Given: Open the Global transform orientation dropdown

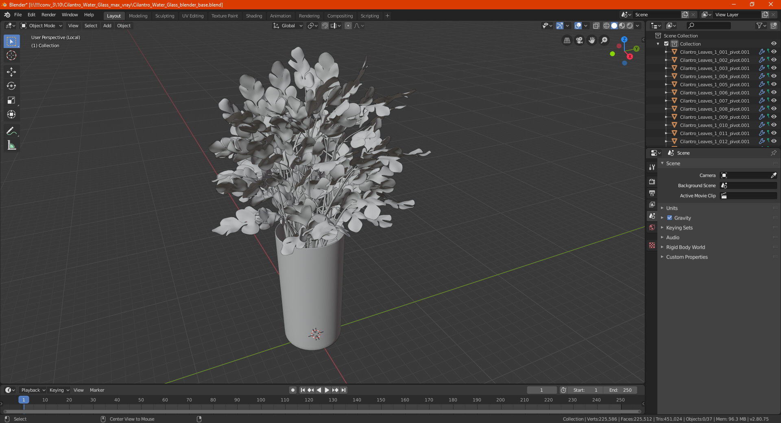Looking at the screenshot, I should 288,26.
